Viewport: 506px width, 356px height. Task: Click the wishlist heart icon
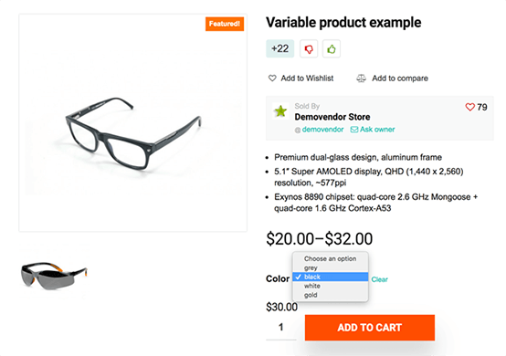point(272,78)
